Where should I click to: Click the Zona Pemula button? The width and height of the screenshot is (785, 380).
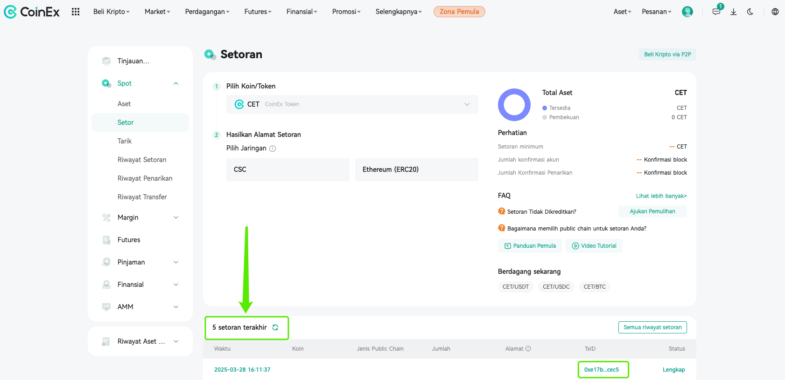coord(459,12)
